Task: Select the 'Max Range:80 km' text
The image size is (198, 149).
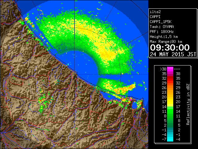Action: pos(166,42)
